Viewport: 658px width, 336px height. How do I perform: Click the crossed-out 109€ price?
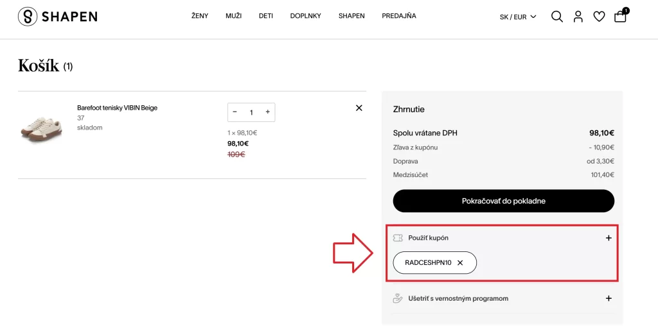tap(236, 155)
